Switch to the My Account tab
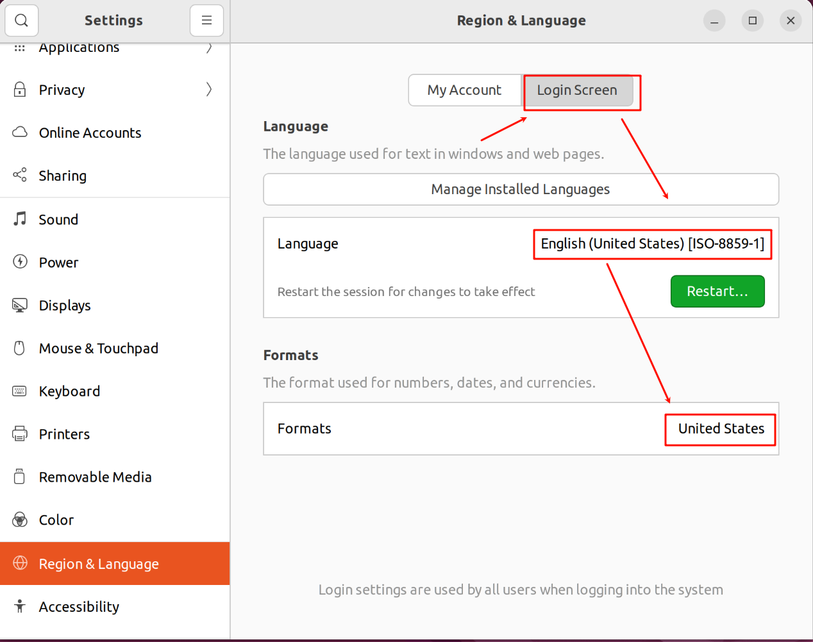Viewport: 813px width, 642px height. pyautogui.click(x=464, y=90)
